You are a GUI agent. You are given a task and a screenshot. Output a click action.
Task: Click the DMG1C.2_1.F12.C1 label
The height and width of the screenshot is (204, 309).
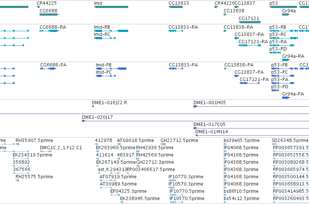pos(61,148)
